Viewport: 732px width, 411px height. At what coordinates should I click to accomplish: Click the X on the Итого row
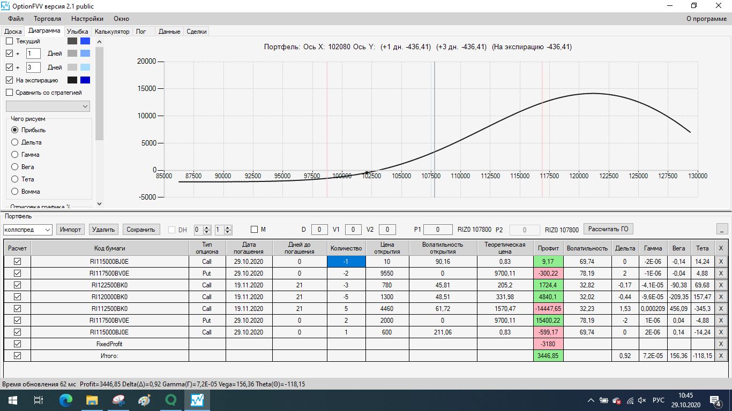[x=721, y=356]
